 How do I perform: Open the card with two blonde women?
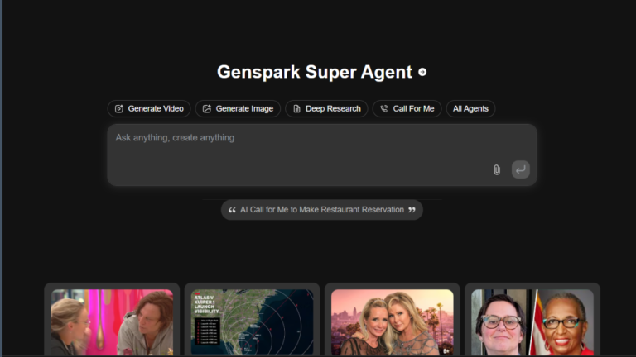click(393, 322)
